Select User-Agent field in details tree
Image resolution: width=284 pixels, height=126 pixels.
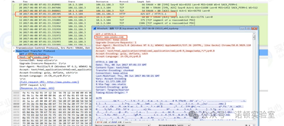55,67
